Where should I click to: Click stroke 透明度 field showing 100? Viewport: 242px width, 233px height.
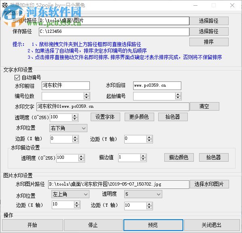coord(68,158)
